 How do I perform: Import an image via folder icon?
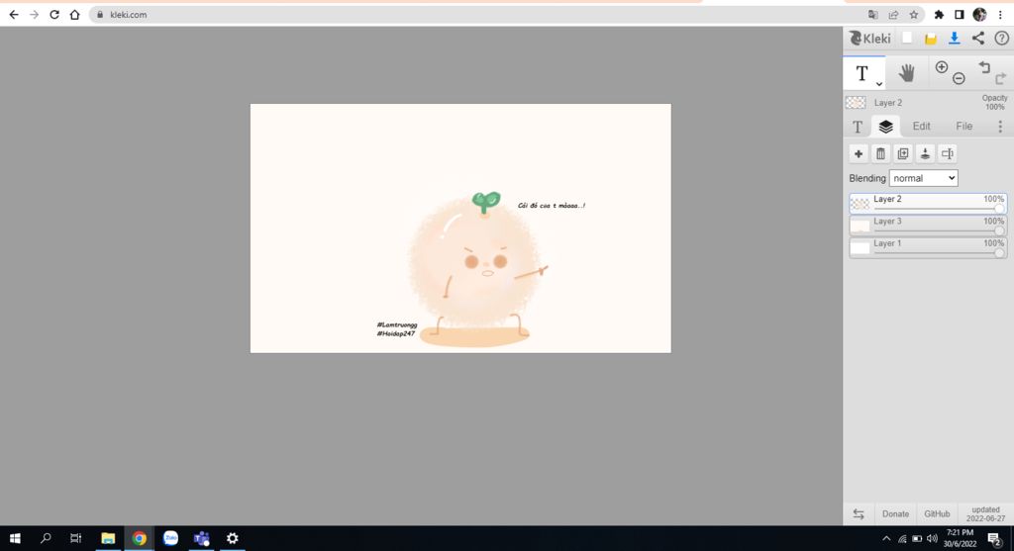pyautogui.click(x=931, y=39)
